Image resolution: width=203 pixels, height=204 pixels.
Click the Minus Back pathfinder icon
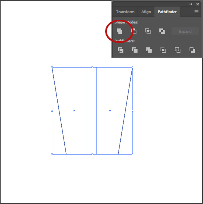(x=192, y=50)
